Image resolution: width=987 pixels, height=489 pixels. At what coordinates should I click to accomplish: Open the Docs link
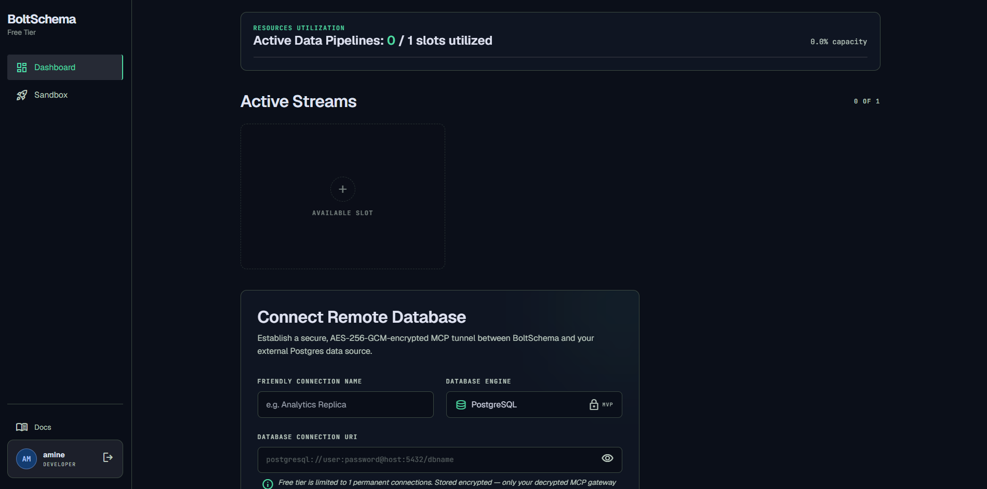click(x=43, y=427)
